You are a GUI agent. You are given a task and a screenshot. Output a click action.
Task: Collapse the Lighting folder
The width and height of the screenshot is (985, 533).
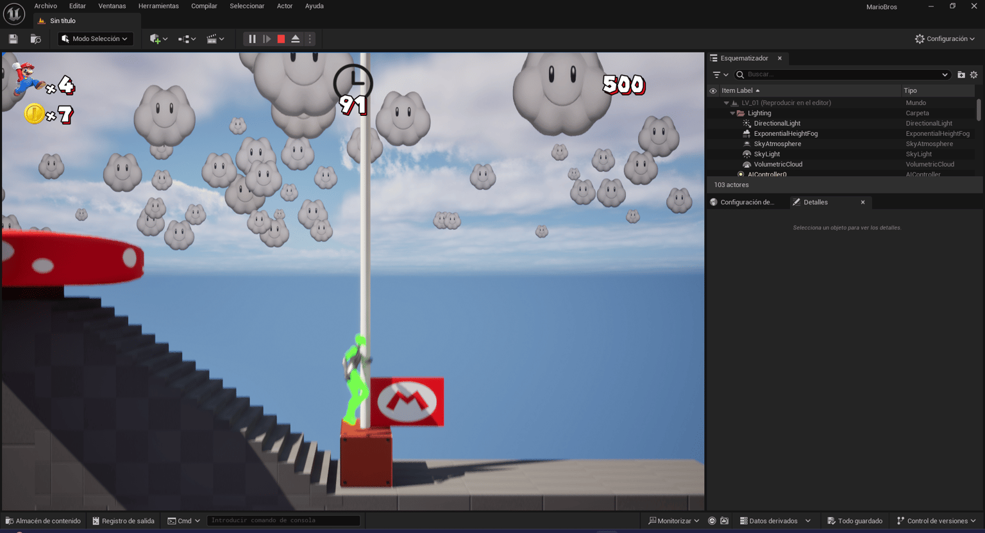733,113
